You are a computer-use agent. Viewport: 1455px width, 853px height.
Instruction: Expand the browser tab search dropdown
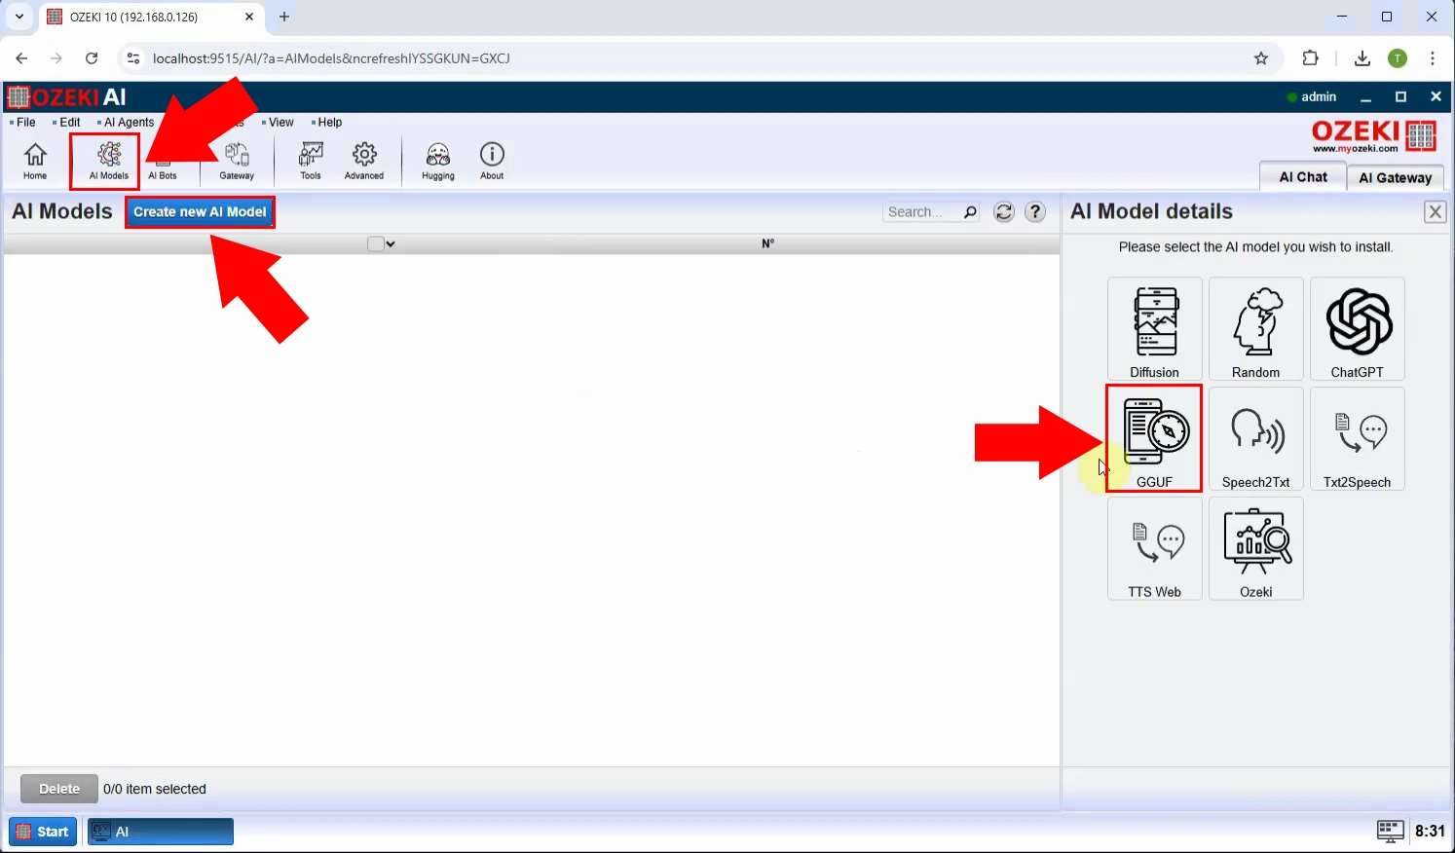[19, 17]
